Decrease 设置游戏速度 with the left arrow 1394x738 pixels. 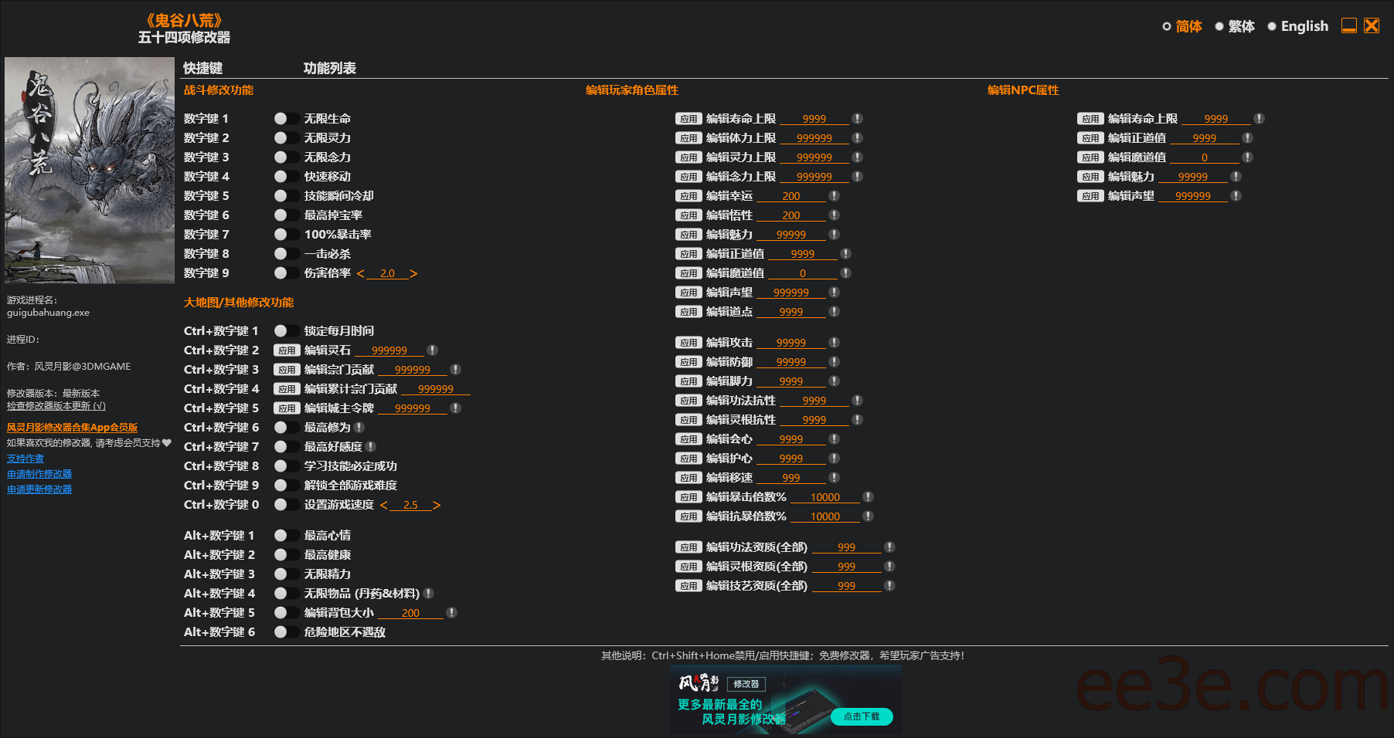(x=384, y=506)
